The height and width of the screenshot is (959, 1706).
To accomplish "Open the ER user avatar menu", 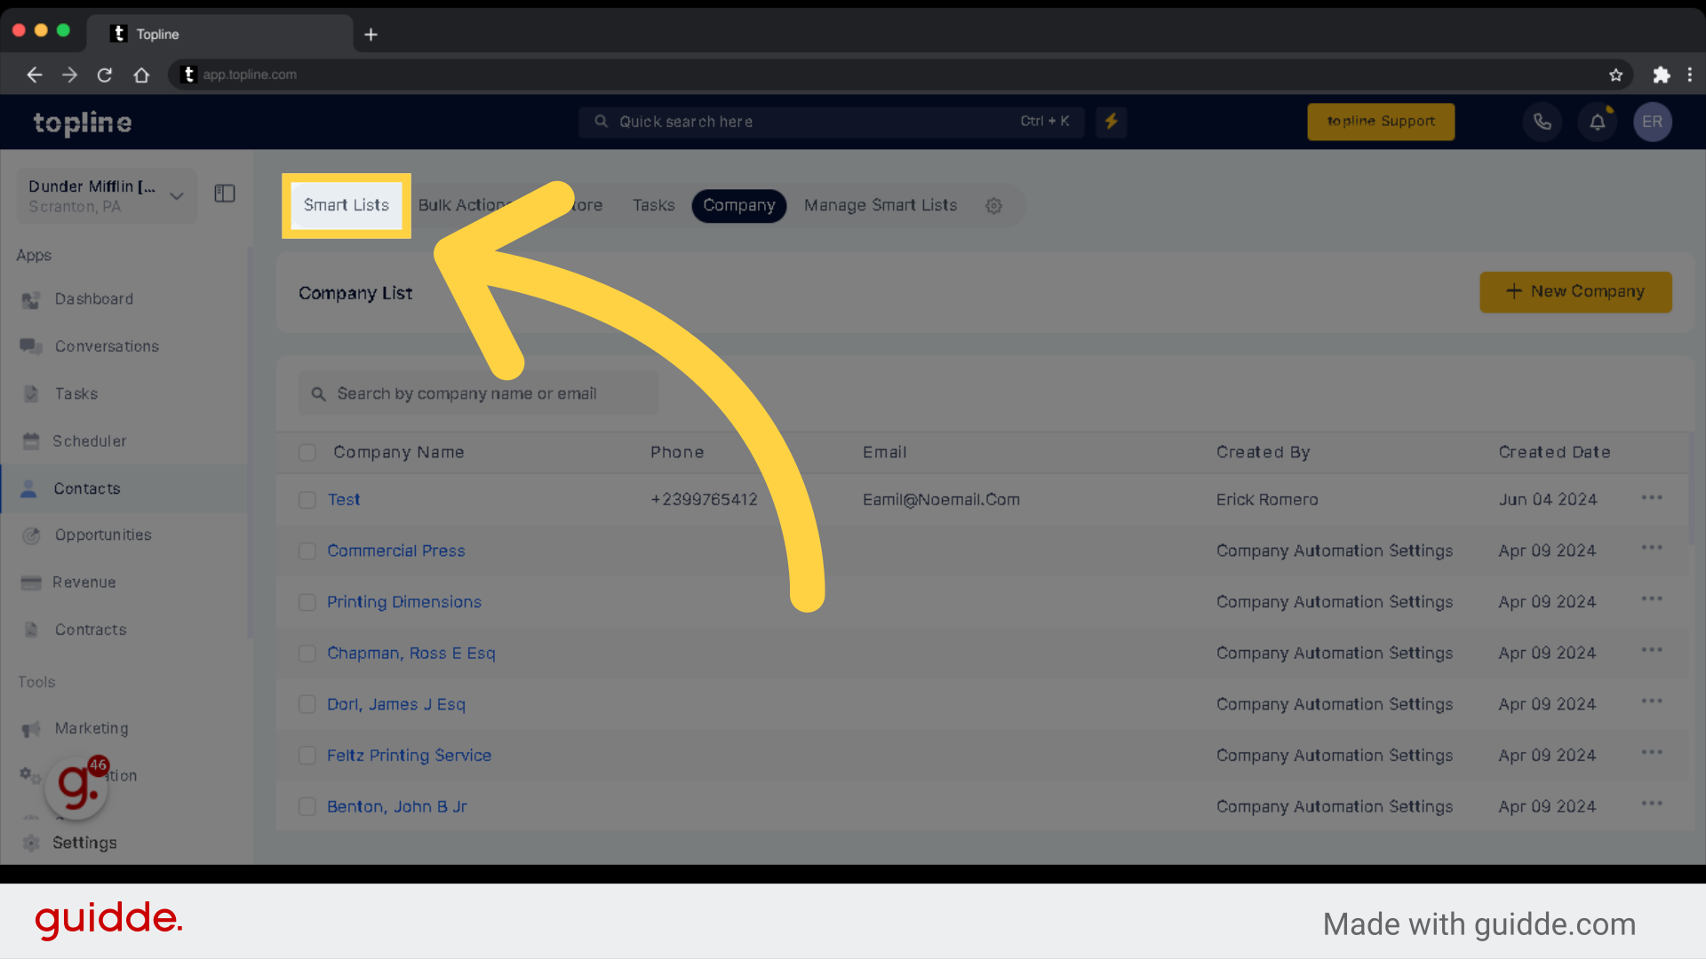I will coord(1652,122).
